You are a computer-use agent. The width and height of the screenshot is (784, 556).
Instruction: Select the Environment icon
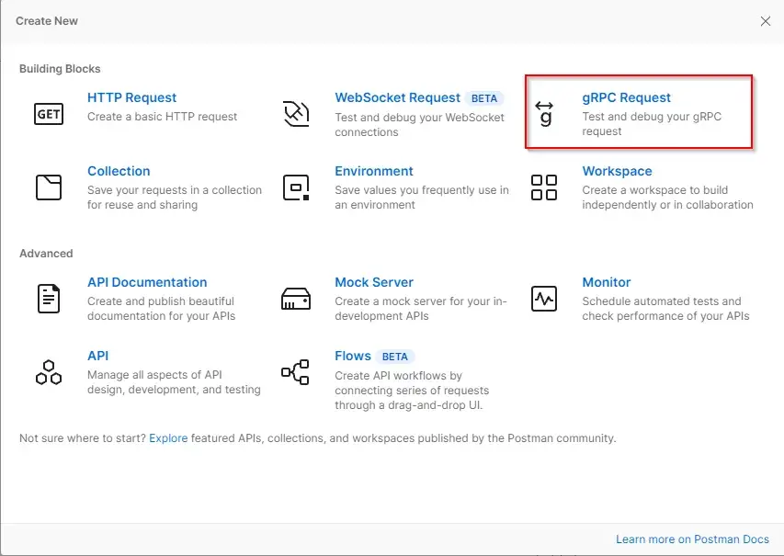pos(296,187)
